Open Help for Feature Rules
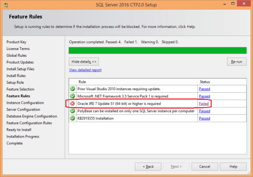253x177 pixels. tap(233, 166)
